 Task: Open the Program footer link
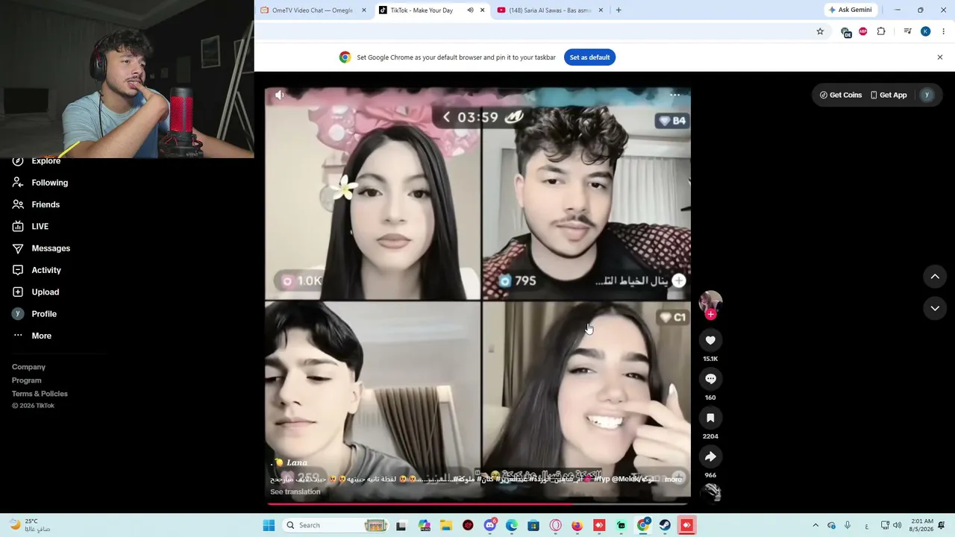click(27, 380)
